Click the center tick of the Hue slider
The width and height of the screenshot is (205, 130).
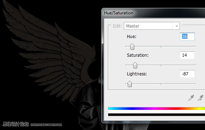pyautogui.click(x=161, y=47)
